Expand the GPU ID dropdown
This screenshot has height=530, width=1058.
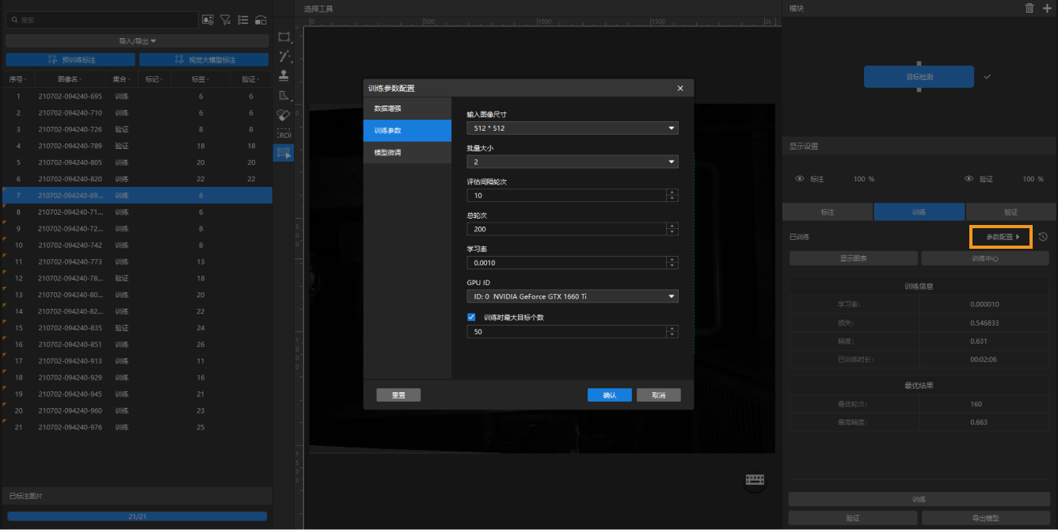572,296
